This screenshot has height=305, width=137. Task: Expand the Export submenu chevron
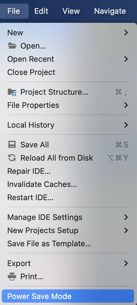[x=126, y=263]
